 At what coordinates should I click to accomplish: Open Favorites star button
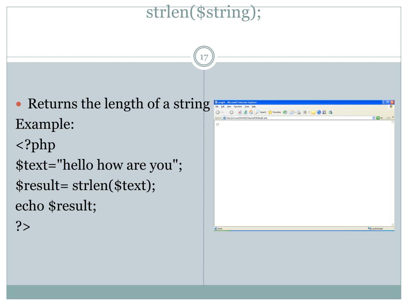(275, 112)
